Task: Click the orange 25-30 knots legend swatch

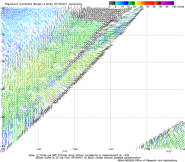Action: pos(144,3)
